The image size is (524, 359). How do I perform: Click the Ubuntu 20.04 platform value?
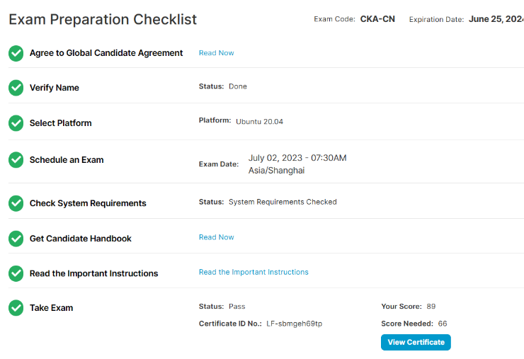click(259, 122)
